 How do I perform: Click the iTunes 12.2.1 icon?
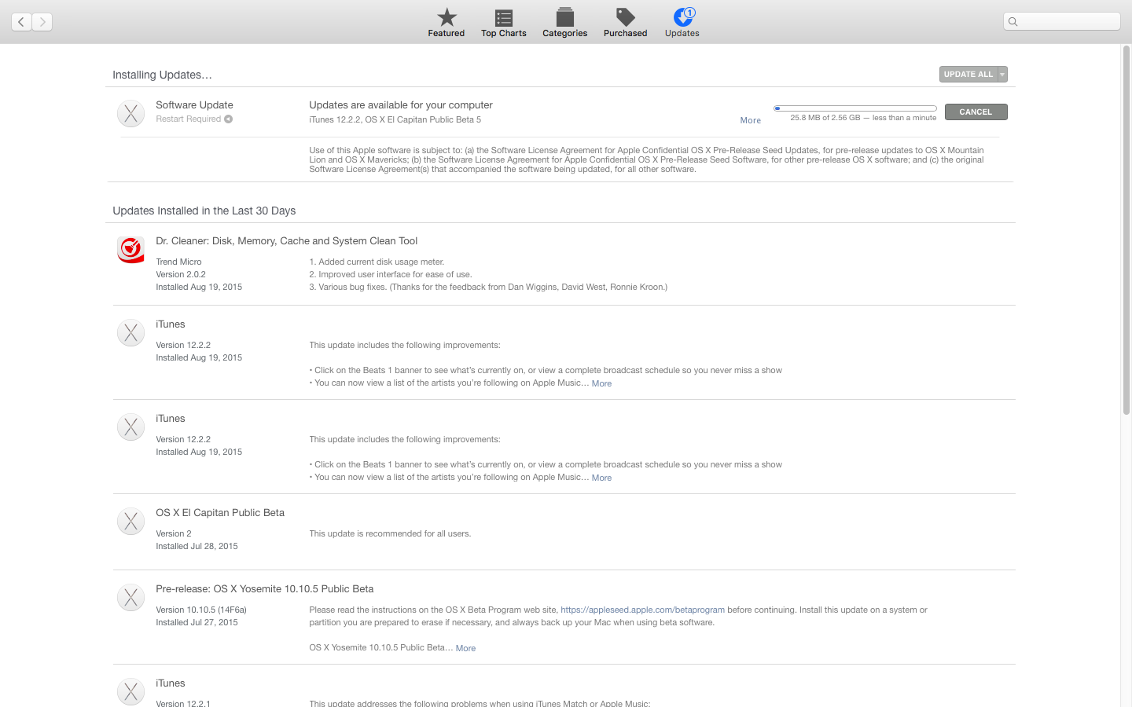[x=130, y=692]
